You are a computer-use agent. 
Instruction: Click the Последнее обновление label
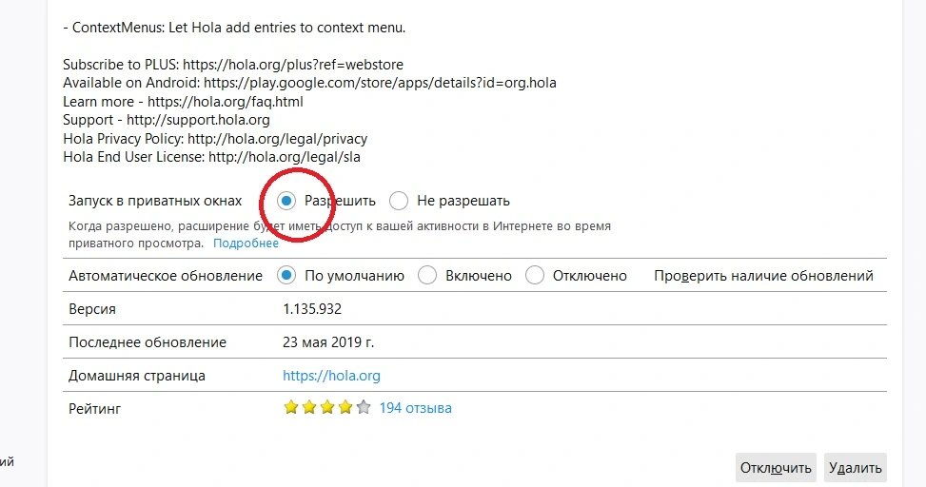pos(148,342)
